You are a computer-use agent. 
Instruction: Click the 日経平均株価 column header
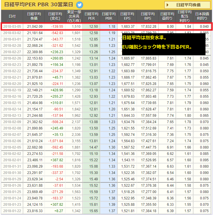click(34, 16)
